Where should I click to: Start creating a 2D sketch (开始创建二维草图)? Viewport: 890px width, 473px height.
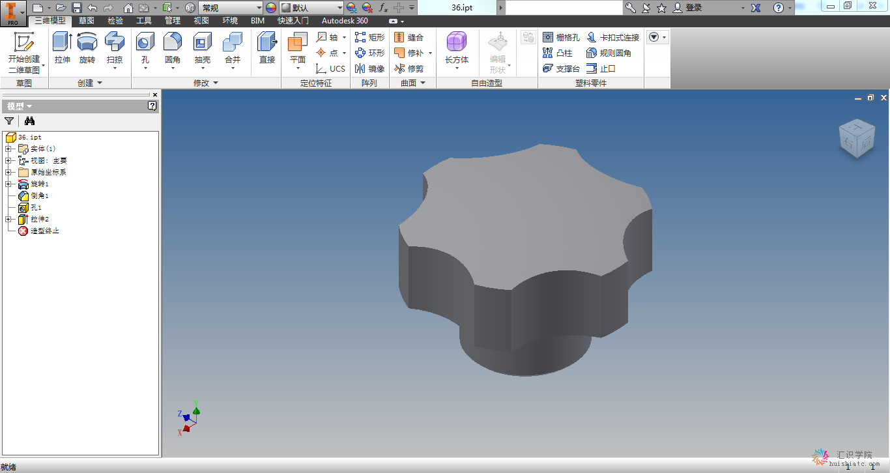pyautogui.click(x=24, y=52)
